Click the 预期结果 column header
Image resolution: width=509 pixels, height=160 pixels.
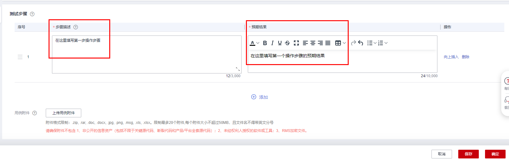[x=259, y=27]
